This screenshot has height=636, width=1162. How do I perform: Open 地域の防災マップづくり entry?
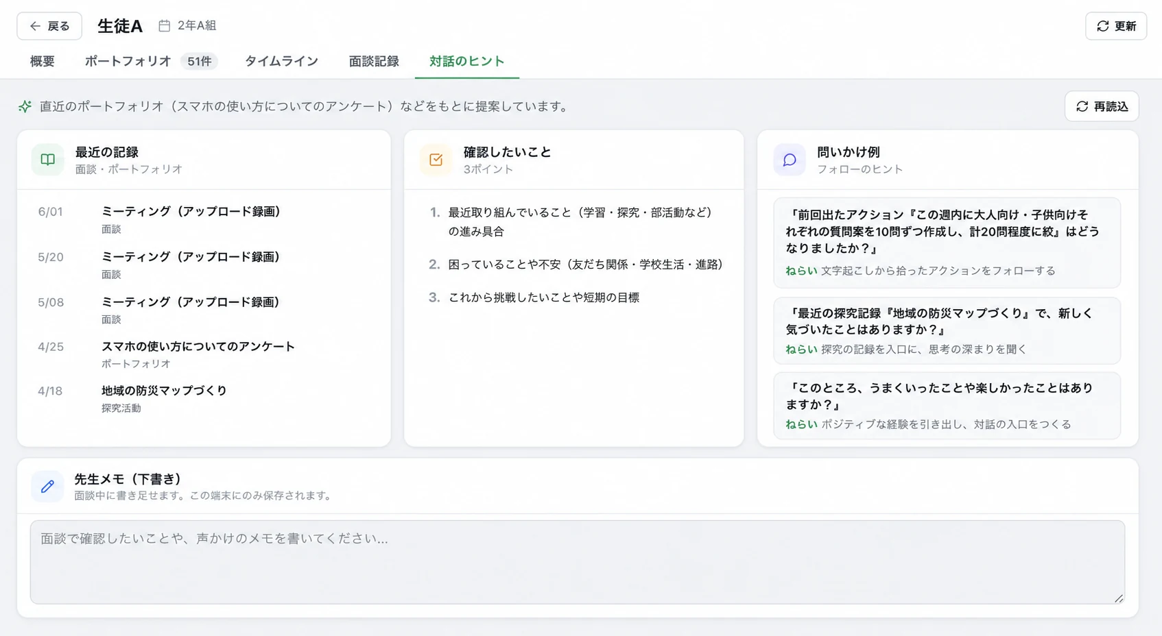click(x=204, y=398)
